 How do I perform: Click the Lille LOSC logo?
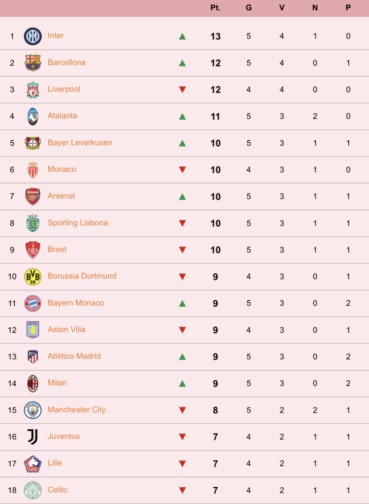(x=33, y=464)
